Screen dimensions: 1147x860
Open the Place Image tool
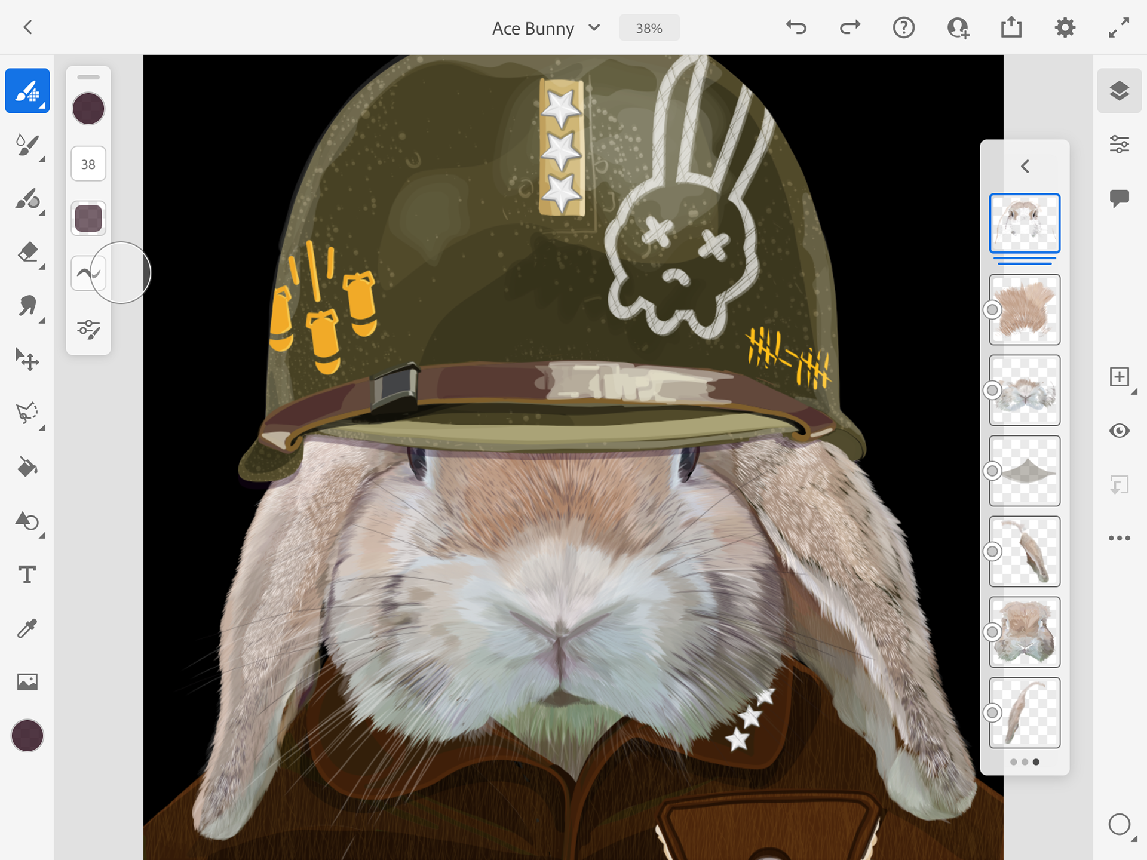(x=27, y=682)
